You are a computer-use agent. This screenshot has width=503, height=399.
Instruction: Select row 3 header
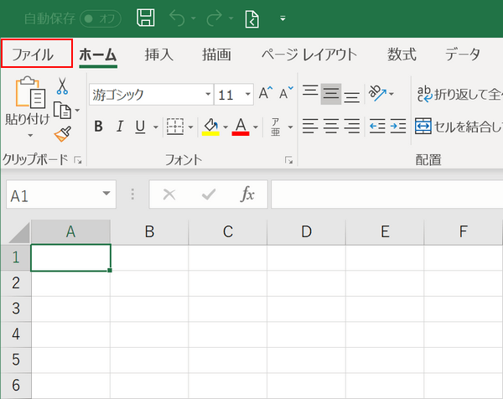(x=16, y=308)
